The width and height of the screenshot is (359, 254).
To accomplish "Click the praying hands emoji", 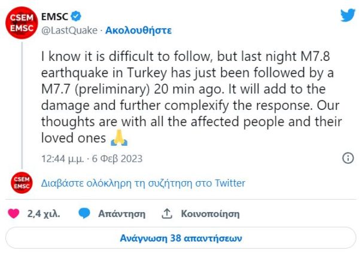I will pyautogui.click(x=120, y=139).
